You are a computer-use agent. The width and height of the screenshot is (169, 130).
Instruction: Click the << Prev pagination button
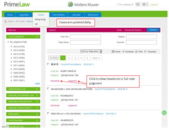point(54,58)
